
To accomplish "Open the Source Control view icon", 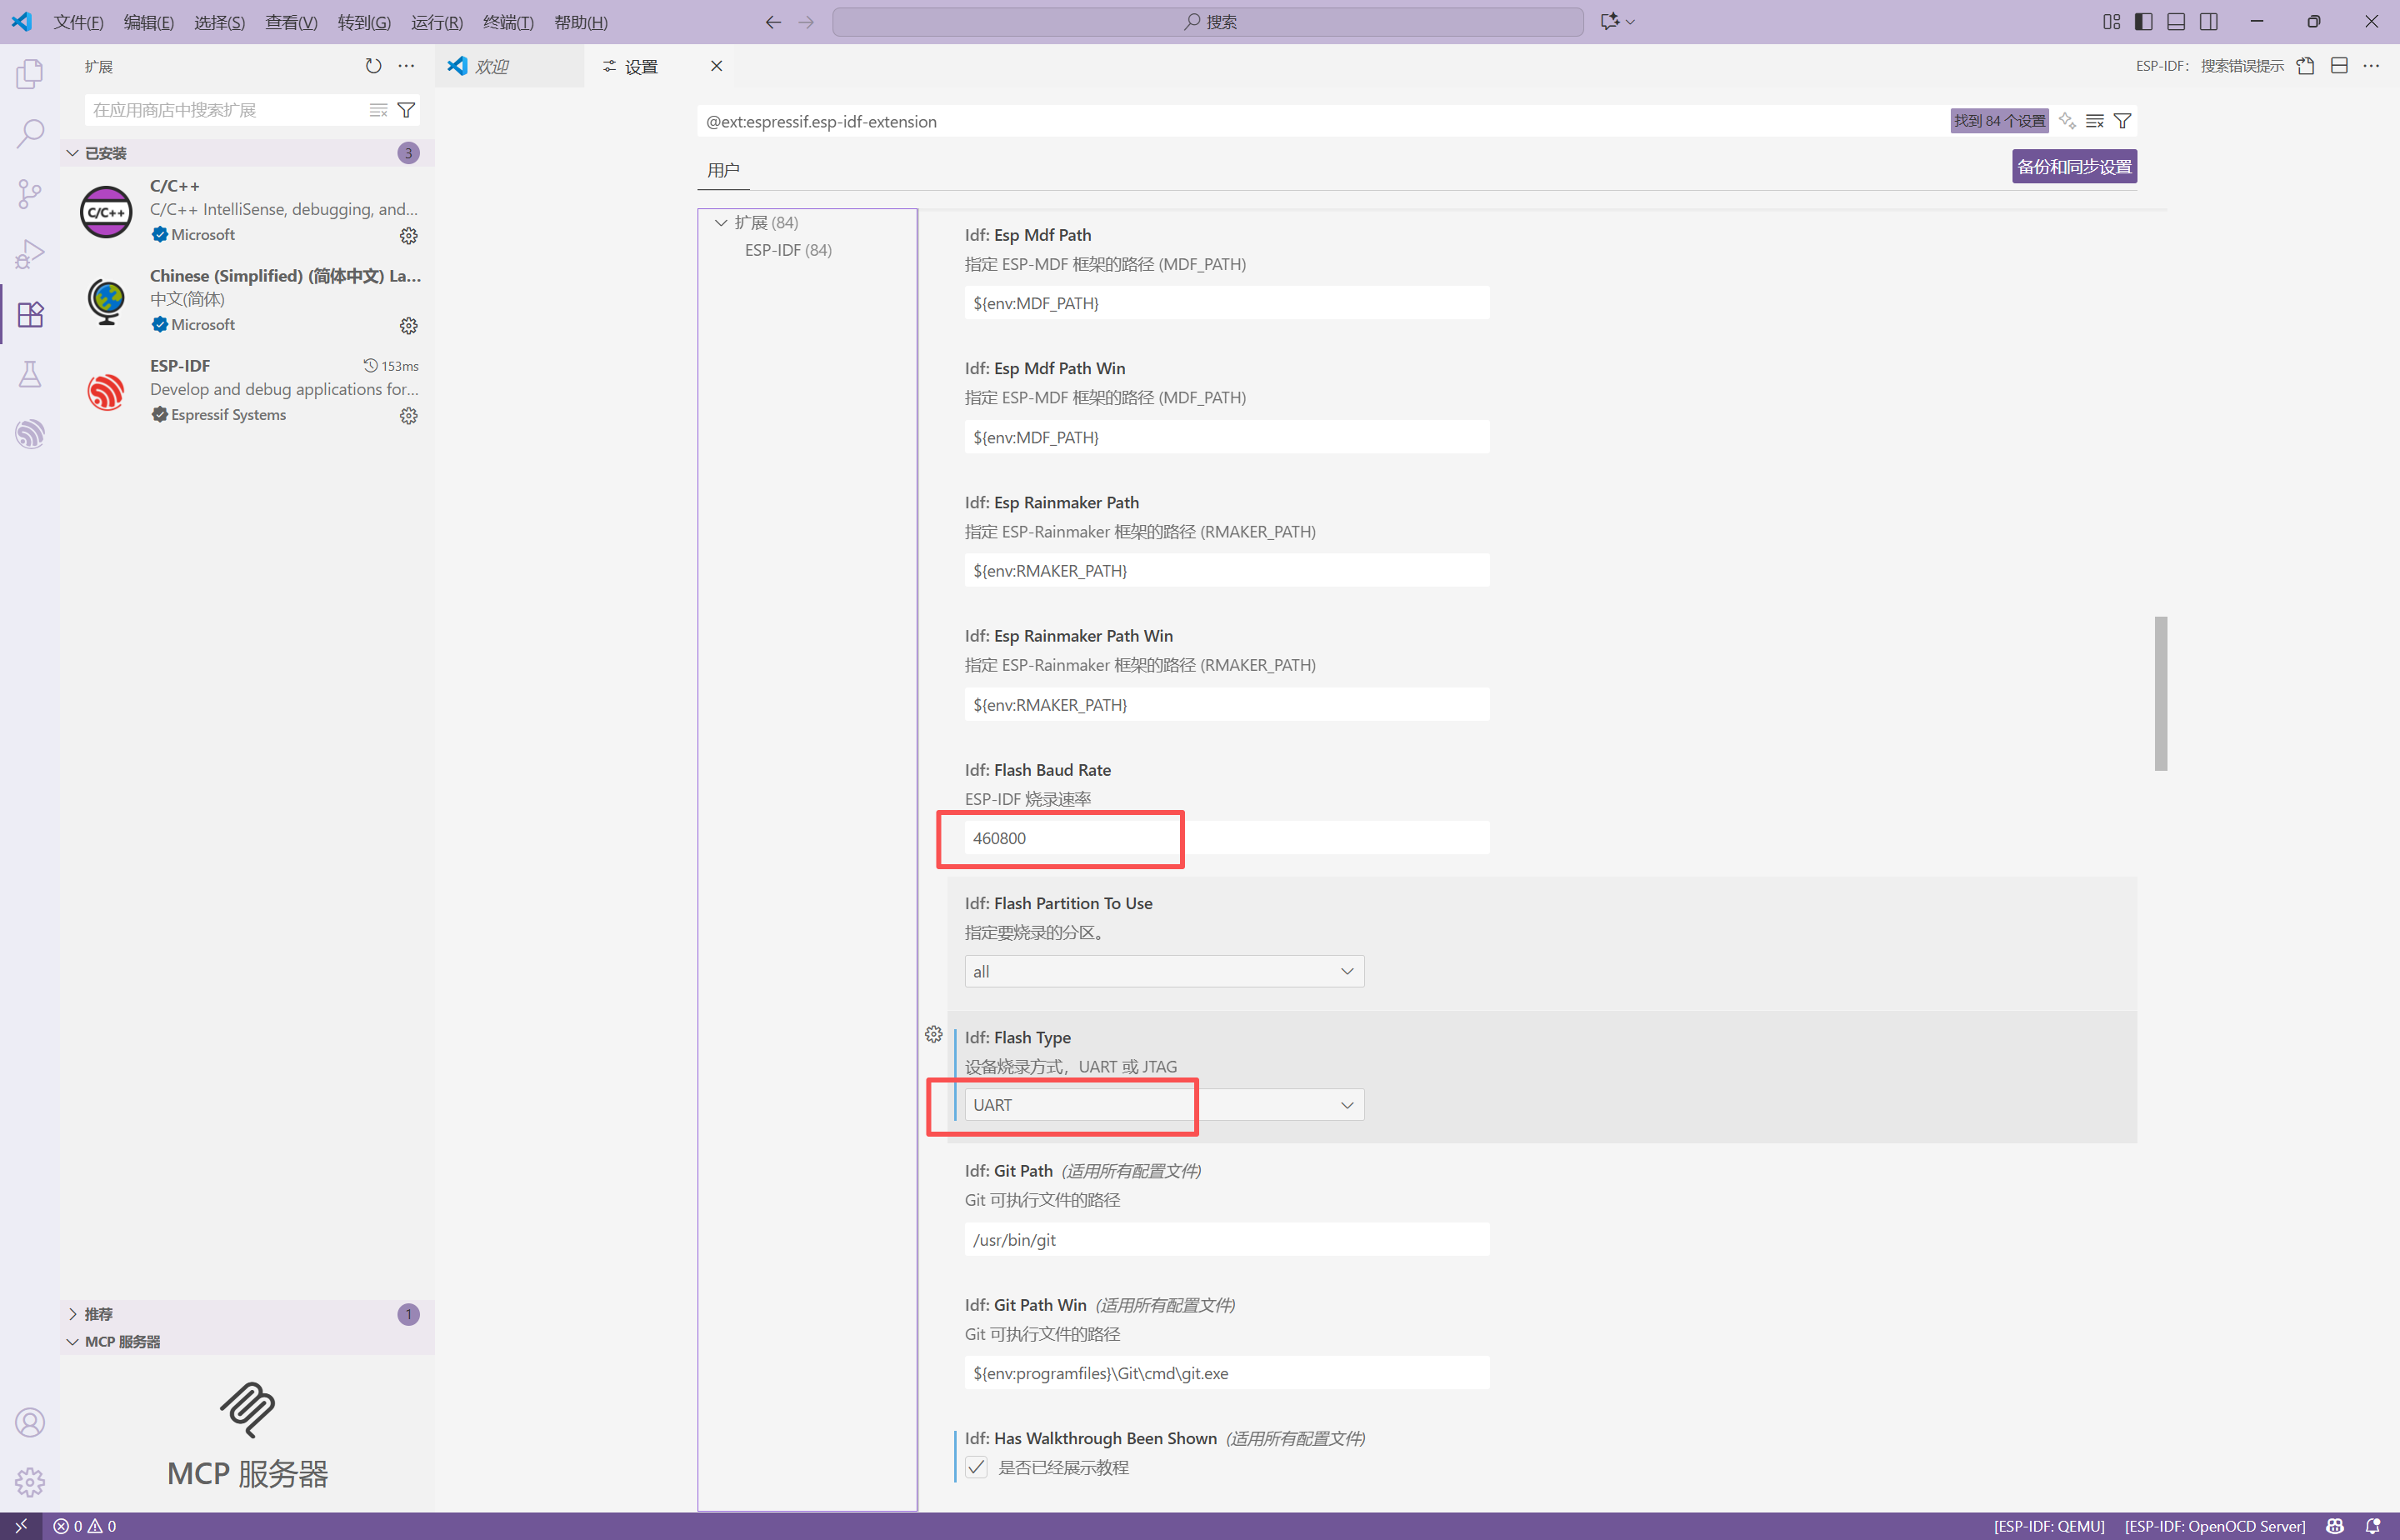I will (x=30, y=193).
